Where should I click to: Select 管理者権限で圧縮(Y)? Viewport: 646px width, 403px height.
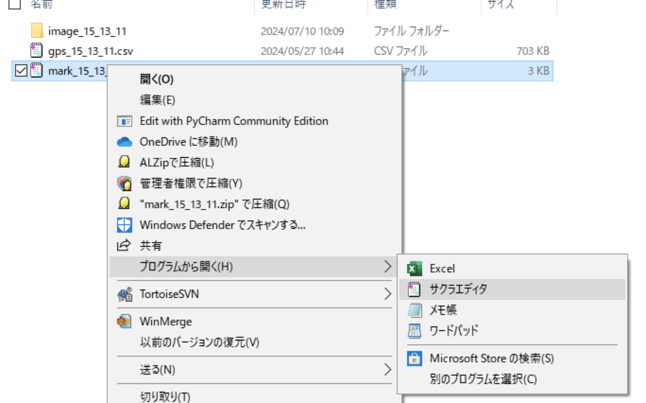(x=191, y=183)
